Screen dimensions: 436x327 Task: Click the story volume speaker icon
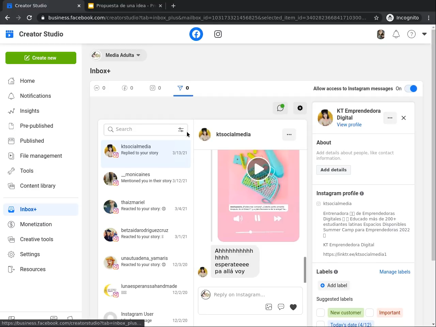point(238,218)
